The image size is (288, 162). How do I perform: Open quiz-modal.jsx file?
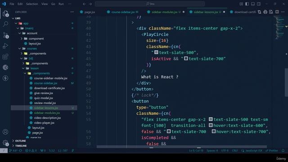(43, 98)
